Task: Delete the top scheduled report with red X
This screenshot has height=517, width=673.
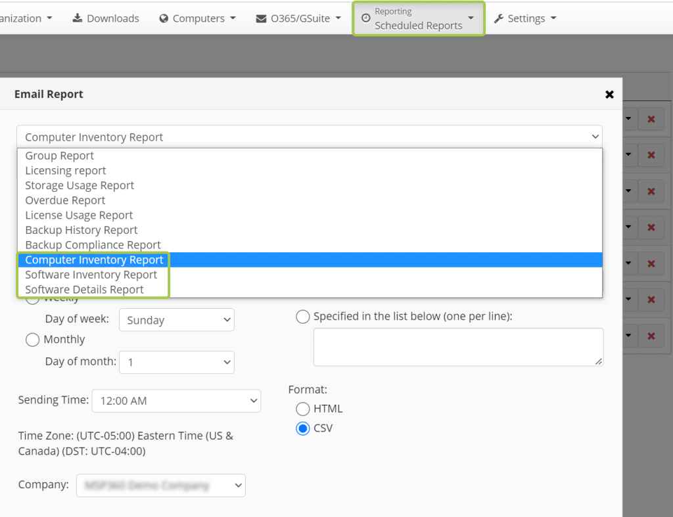Action: click(651, 119)
